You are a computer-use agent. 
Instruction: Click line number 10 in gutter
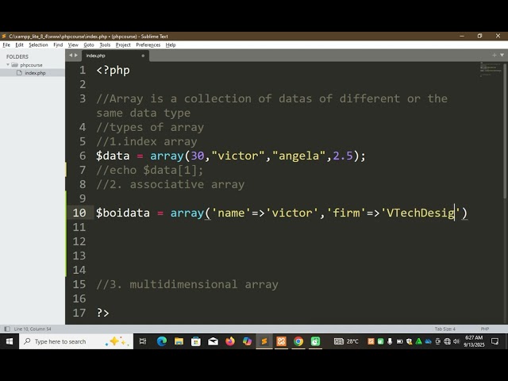(x=79, y=213)
